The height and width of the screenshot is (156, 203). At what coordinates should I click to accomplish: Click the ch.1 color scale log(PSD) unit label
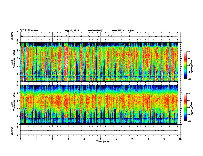click(192, 66)
